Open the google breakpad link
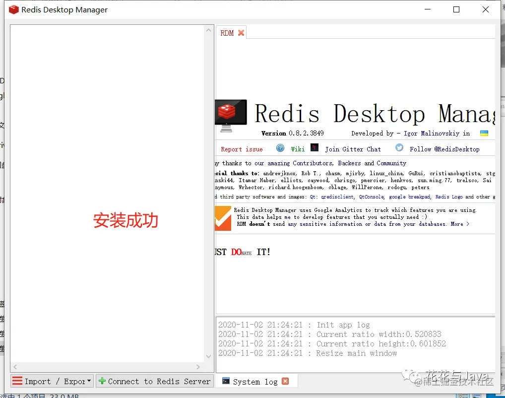 [x=409, y=197]
